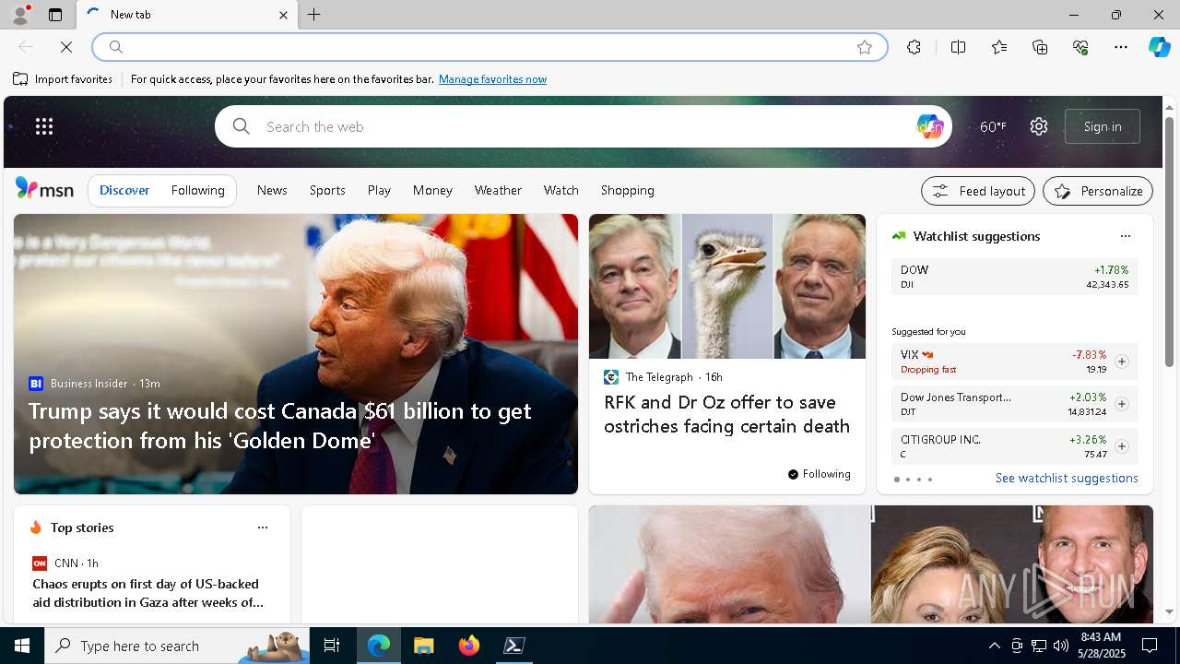This screenshot has height=664, width=1180.
Task: Add Dow Jones Transport to watchlist
Action: point(1121,404)
